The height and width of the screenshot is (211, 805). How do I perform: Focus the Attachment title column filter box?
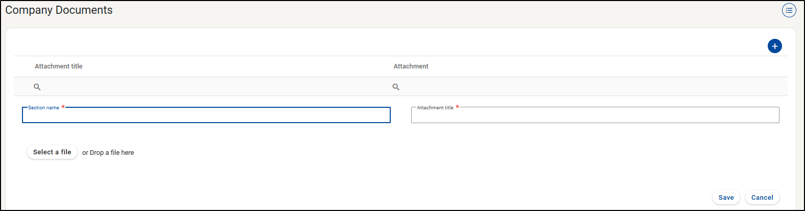tap(204, 87)
